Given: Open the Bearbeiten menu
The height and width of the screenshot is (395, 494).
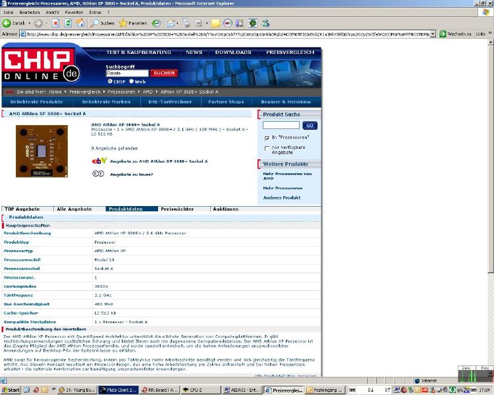Looking at the screenshot, I should (30, 13).
